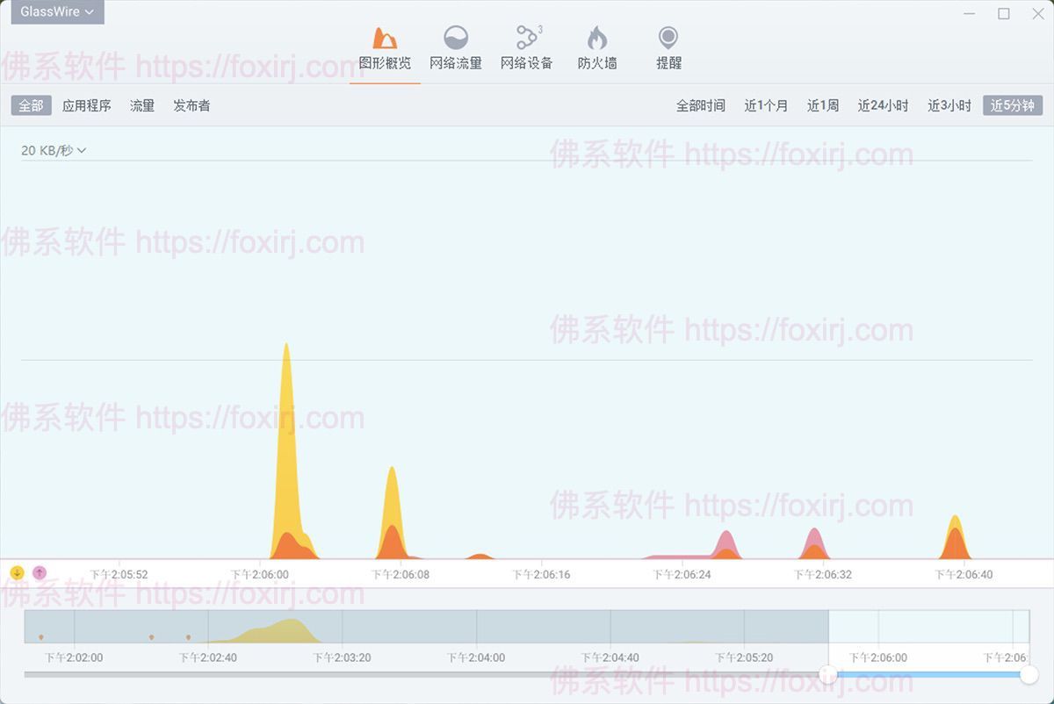The height and width of the screenshot is (704, 1054).
Task: Switch to the 应用程序 apps tab
Action: coord(86,105)
